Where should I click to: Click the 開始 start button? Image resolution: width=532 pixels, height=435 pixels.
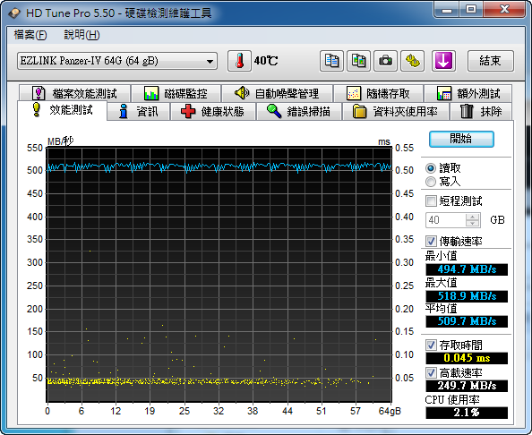tap(461, 139)
